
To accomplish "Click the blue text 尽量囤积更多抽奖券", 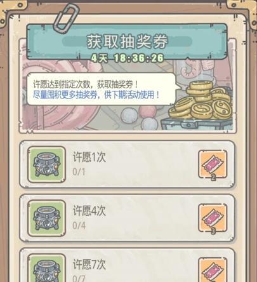I will (65, 95).
